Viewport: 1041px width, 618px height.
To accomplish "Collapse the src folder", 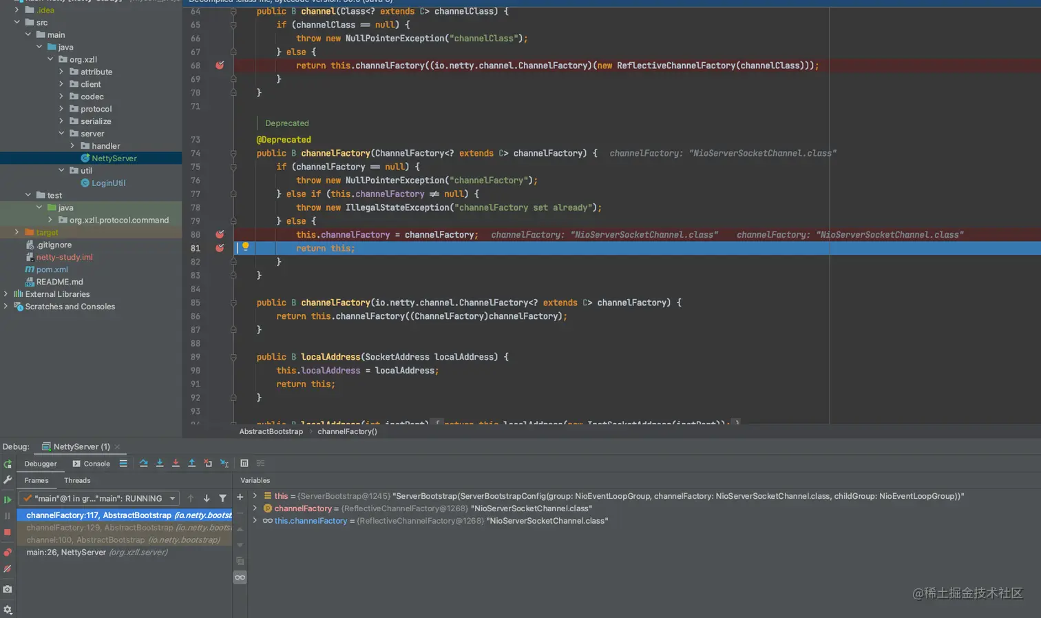I will [x=17, y=22].
